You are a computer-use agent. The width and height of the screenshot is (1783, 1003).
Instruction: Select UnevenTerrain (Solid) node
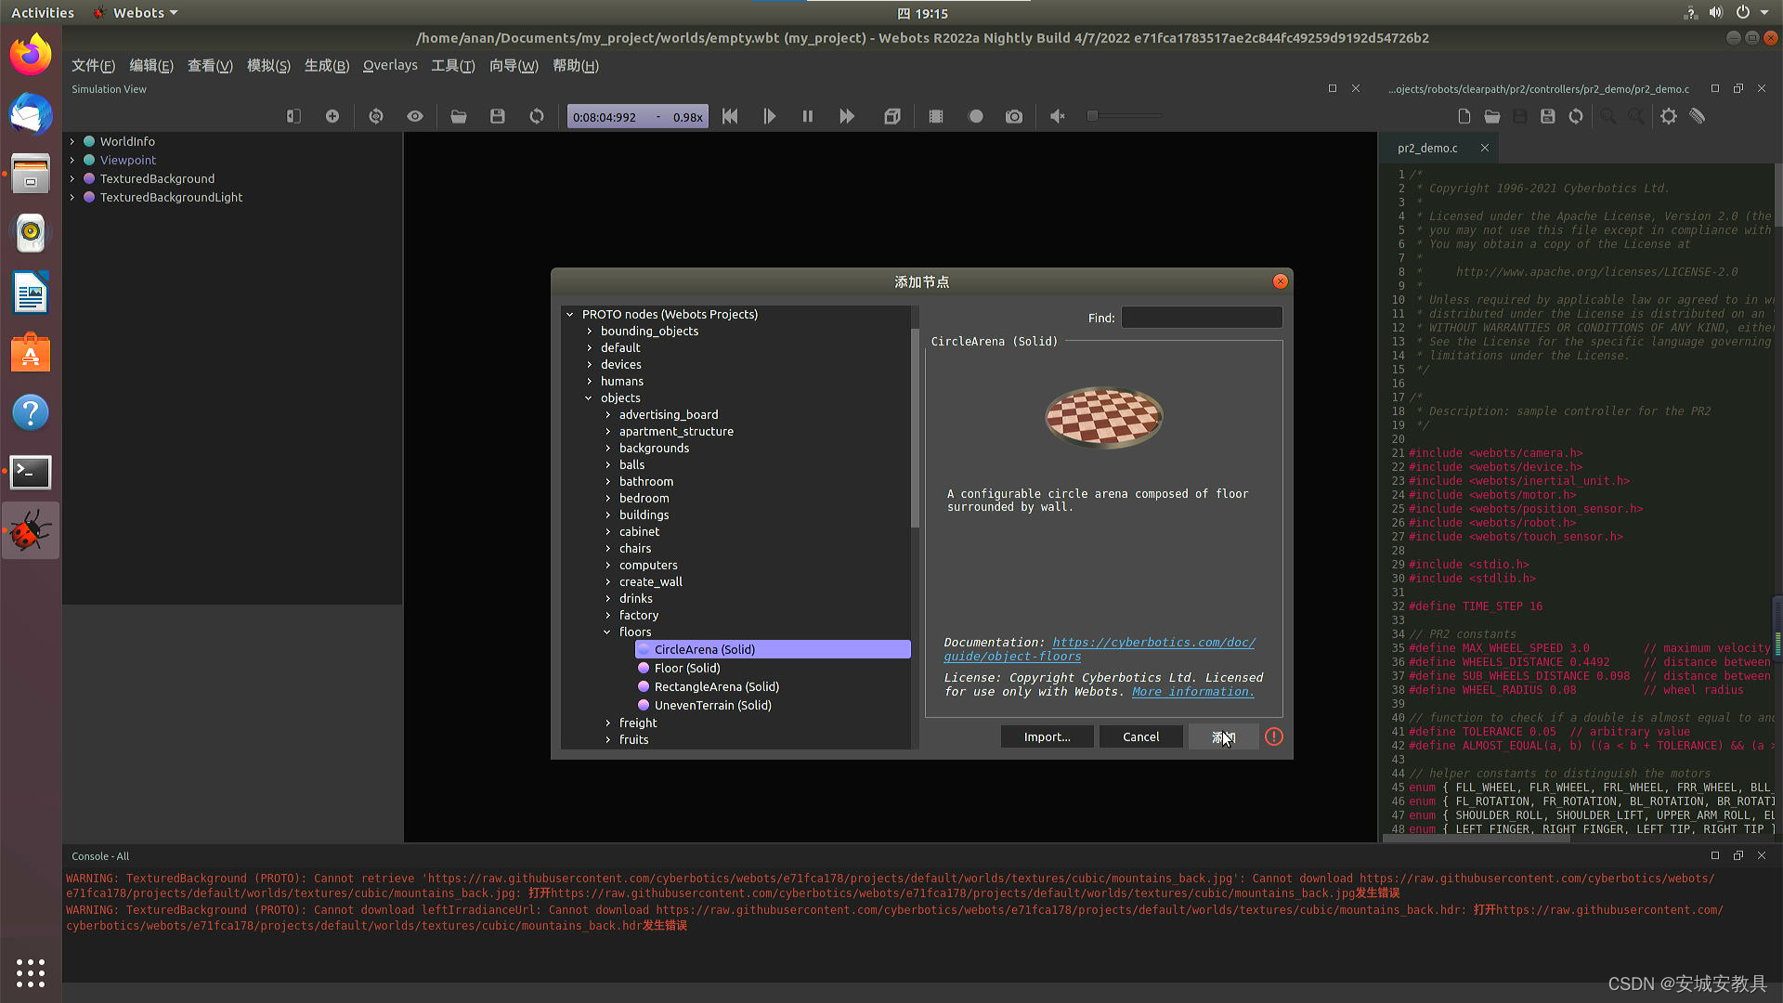712,705
